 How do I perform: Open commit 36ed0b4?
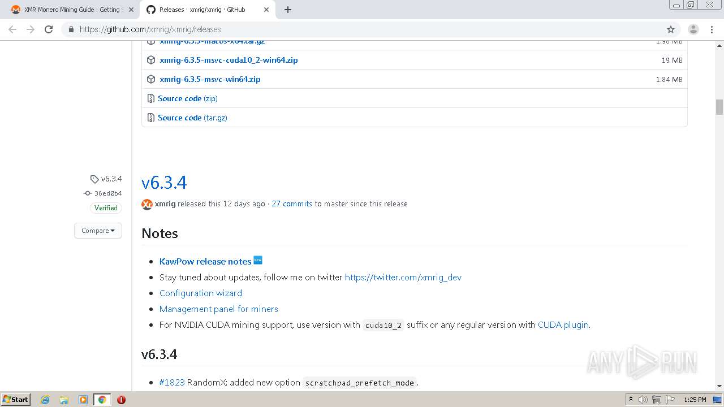(x=108, y=193)
